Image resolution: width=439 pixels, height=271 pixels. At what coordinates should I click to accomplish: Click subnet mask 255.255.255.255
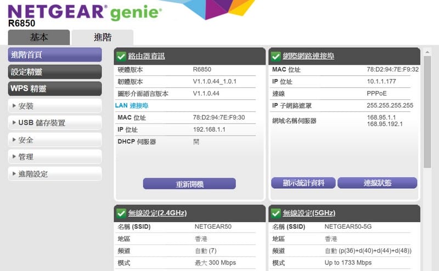[390, 105]
